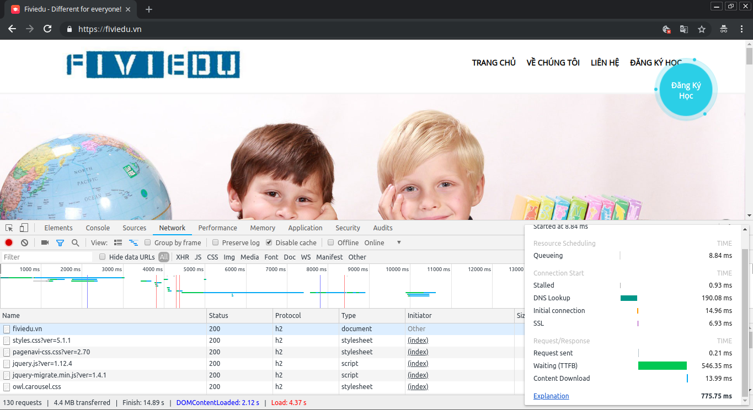Filter requests by Manifest type
The image size is (753, 410).
(x=329, y=257)
